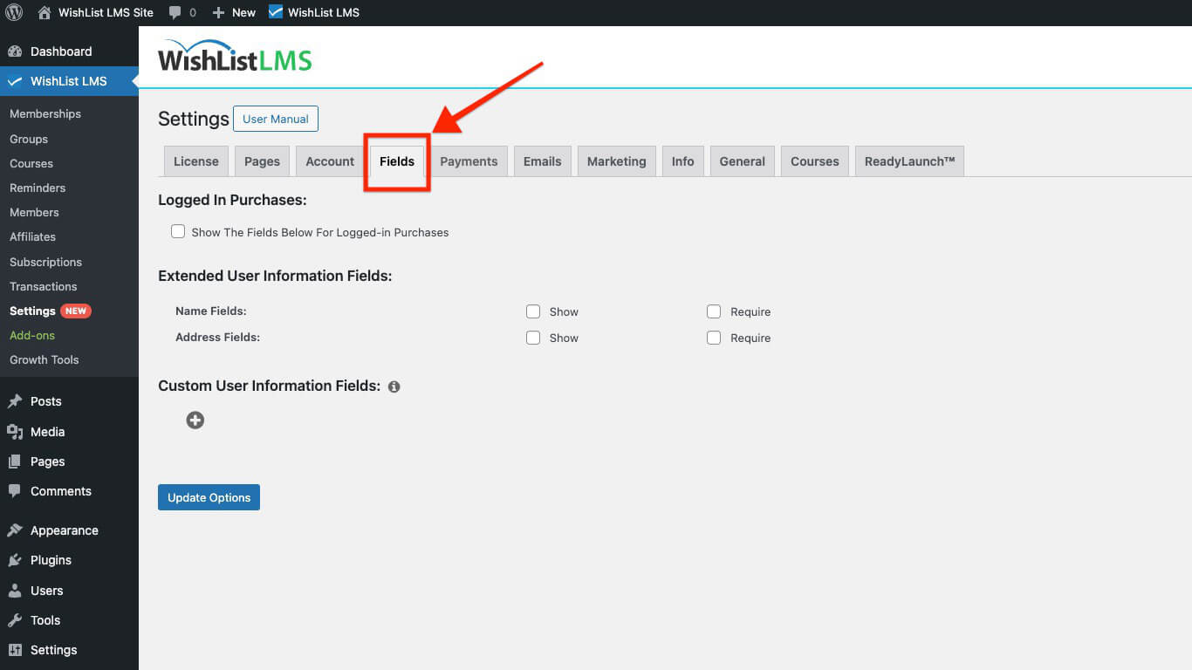Enable Require for Address Fields
Screen dimensions: 1192x670
click(714, 338)
